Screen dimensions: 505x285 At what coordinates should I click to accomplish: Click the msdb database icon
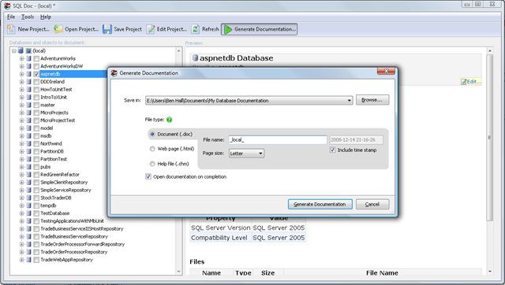click(x=29, y=135)
